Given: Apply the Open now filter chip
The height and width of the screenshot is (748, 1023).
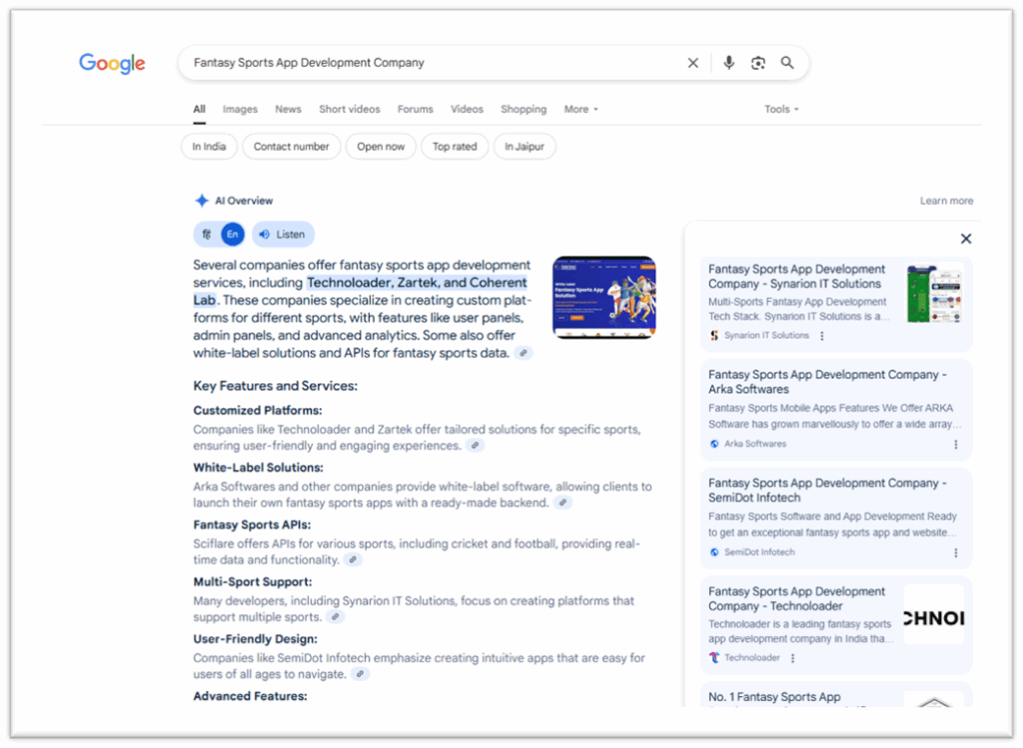Looking at the screenshot, I should (x=381, y=146).
